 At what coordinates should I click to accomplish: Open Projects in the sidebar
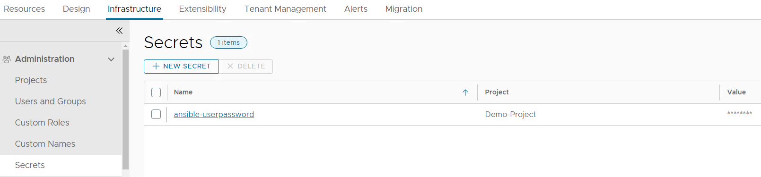[31, 80]
